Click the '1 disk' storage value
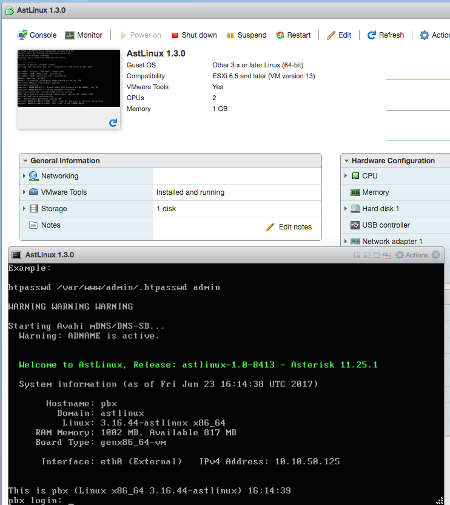The image size is (450, 505). [166, 209]
